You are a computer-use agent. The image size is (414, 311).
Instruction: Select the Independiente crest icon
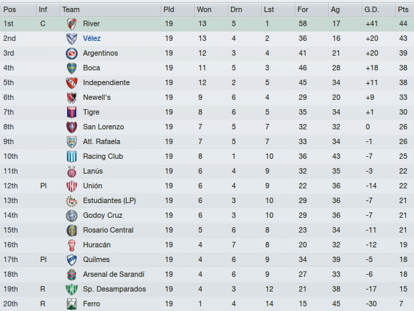coord(72,82)
